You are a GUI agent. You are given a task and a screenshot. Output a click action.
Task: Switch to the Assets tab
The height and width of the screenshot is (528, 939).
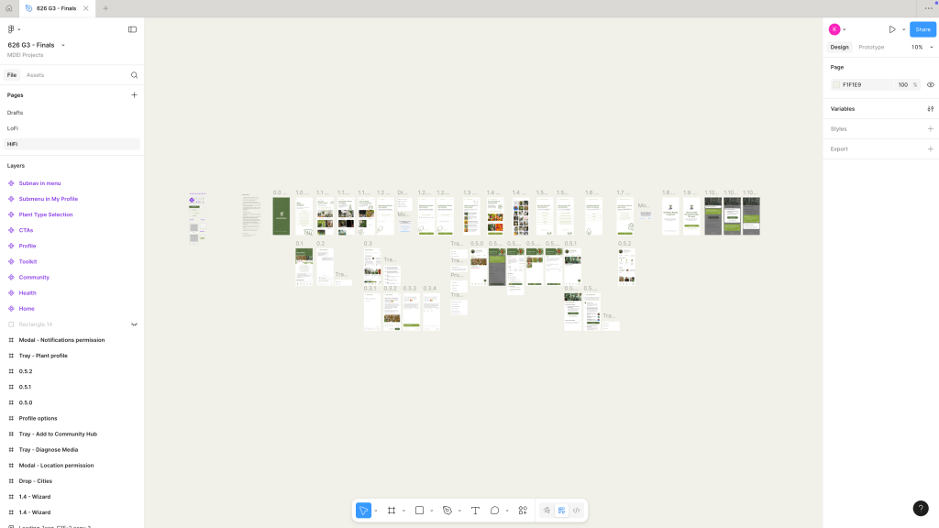click(x=35, y=75)
